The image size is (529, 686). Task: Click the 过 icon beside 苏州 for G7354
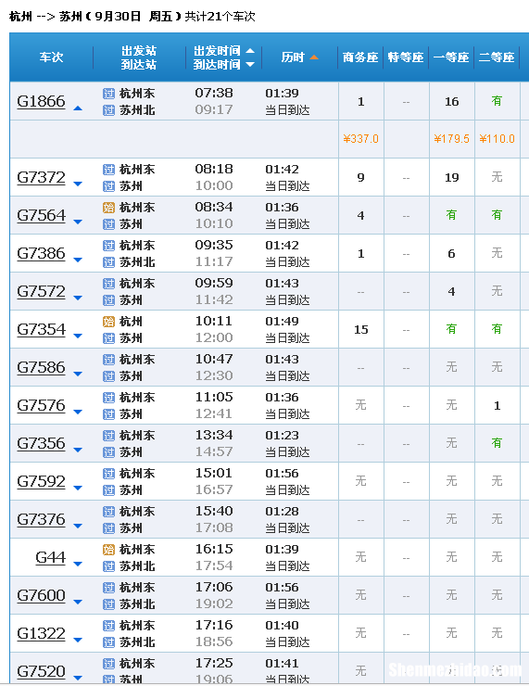tap(108, 338)
